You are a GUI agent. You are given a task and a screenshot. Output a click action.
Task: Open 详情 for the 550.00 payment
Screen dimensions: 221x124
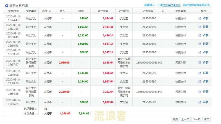pos(206,18)
